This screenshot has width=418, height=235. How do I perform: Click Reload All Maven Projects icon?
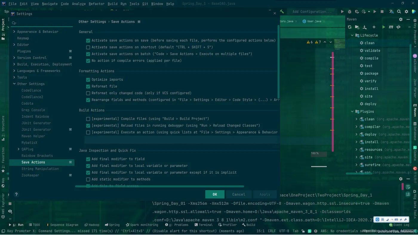(350, 27)
